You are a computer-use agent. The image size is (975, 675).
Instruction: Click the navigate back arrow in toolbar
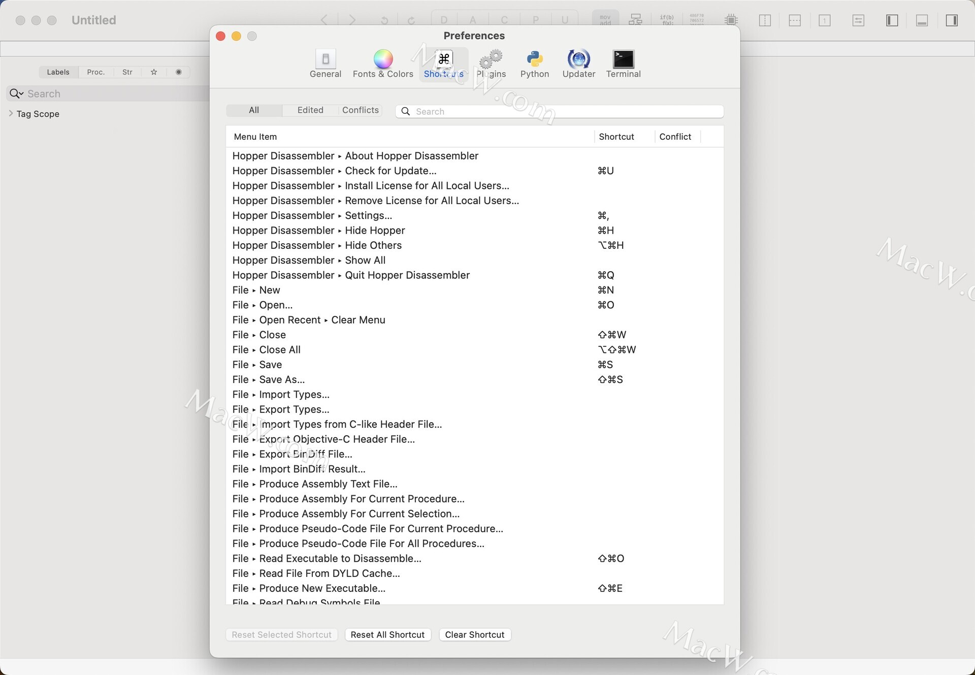[x=324, y=20]
